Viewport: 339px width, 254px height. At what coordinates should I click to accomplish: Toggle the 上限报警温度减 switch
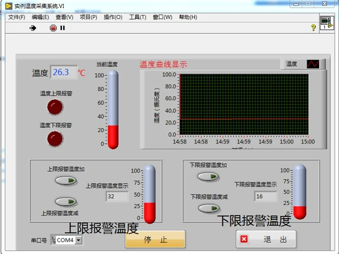tap(66, 202)
